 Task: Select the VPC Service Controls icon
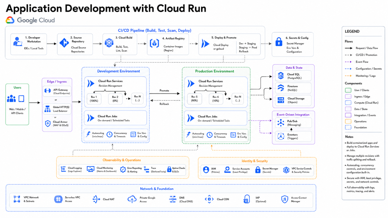click(286, 170)
